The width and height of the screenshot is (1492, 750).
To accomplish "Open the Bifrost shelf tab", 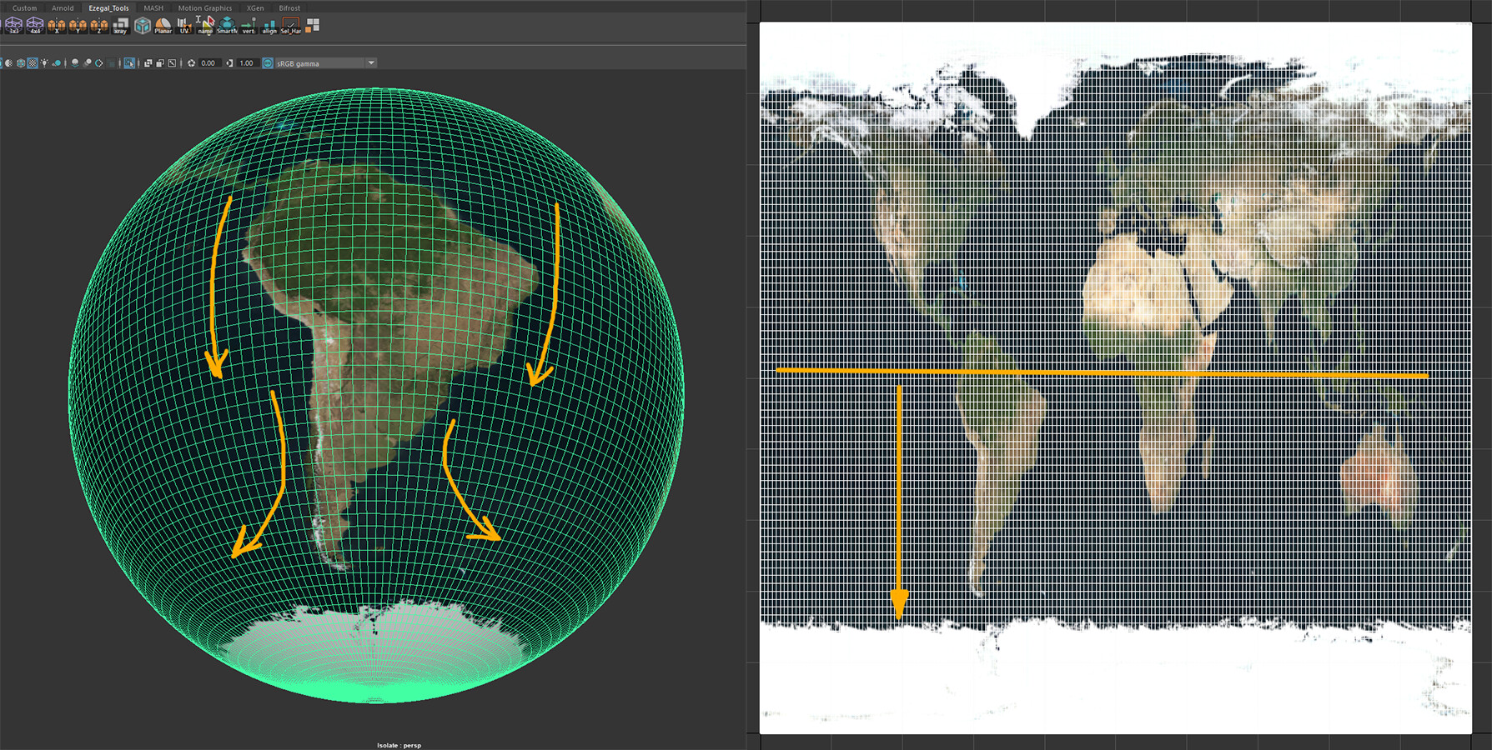I will pos(289,8).
